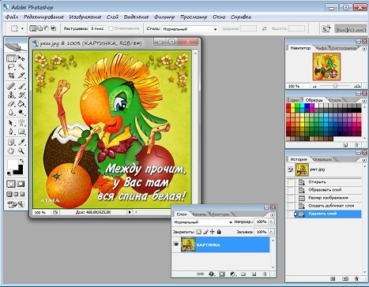
Task: Create a new layer from Layers panel
Action: (x=254, y=274)
